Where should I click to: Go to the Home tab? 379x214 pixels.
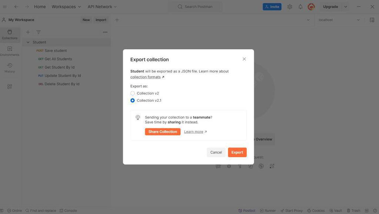(40, 7)
